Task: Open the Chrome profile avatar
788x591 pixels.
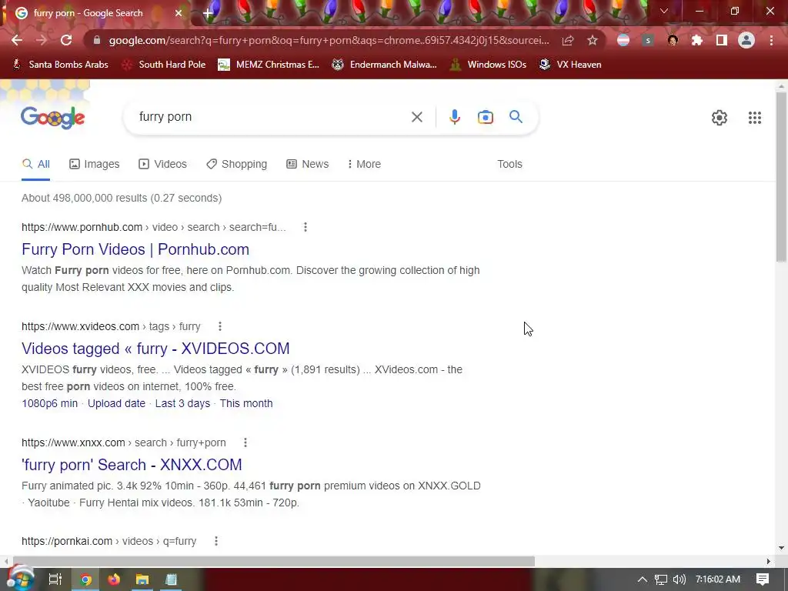Action: (x=746, y=40)
